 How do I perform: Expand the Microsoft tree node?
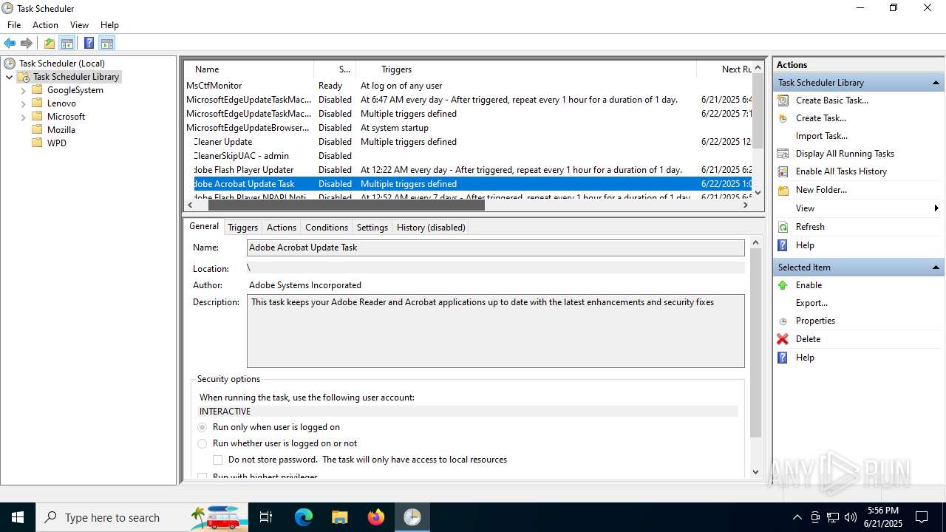click(23, 117)
